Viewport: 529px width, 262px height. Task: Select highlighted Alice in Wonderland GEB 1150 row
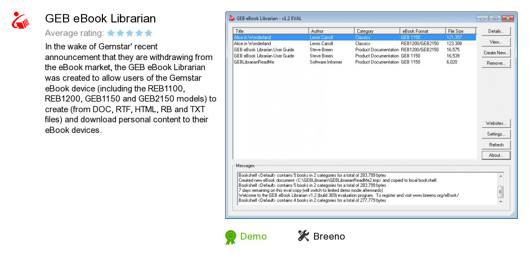(x=354, y=38)
